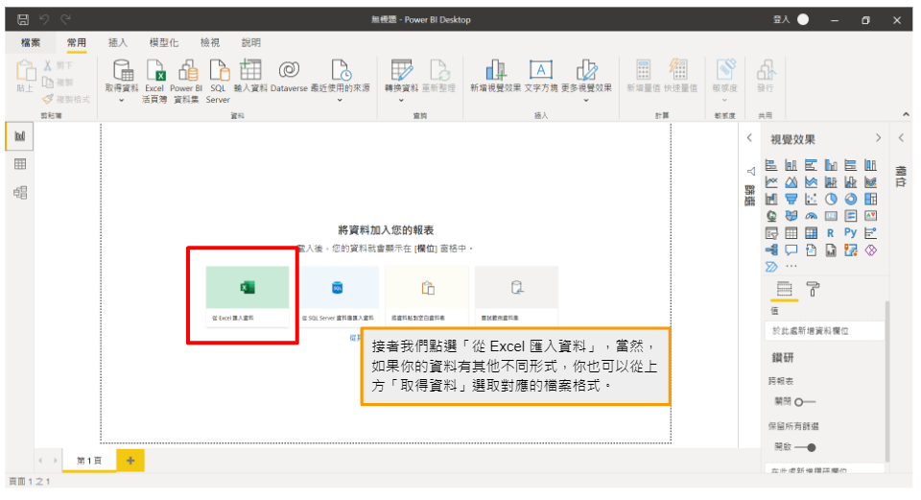Select the funnel chart visual
This screenshot has width=921, height=500.
(791, 200)
